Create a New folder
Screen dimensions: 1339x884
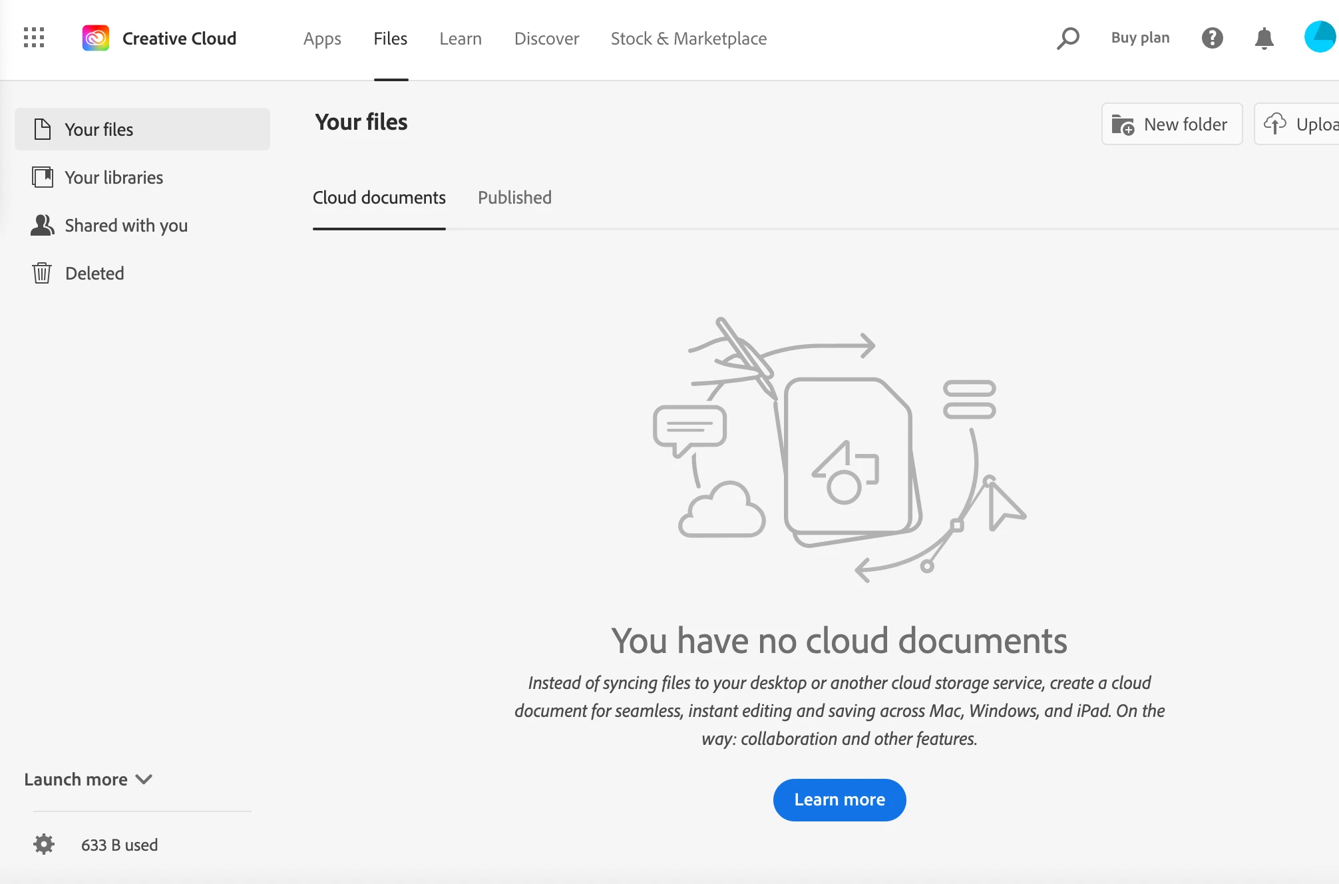click(1171, 124)
